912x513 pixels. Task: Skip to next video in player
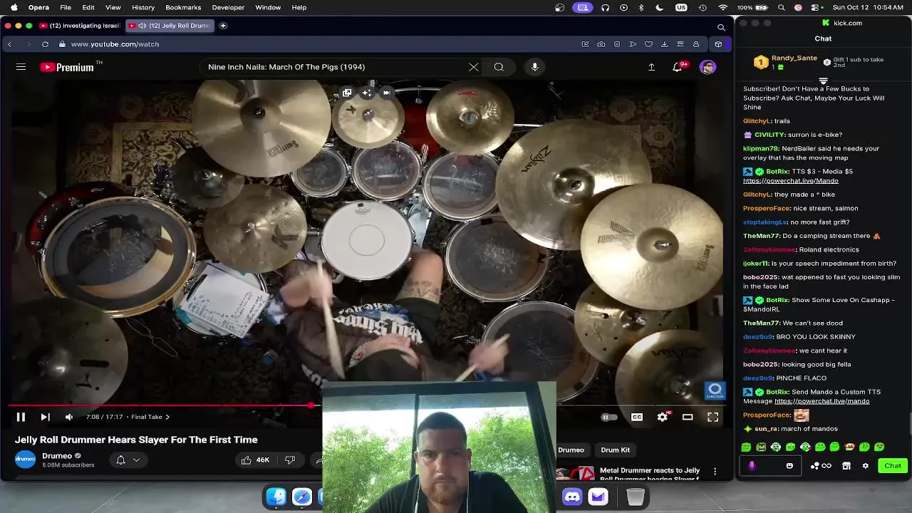point(45,417)
